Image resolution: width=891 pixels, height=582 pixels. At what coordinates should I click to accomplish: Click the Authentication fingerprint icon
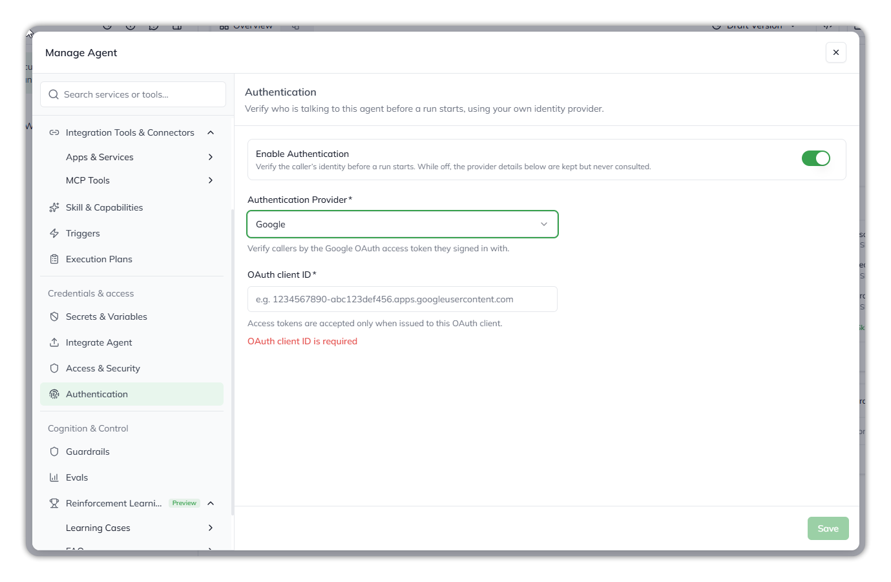(x=54, y=394)
